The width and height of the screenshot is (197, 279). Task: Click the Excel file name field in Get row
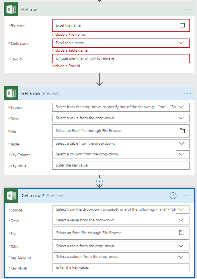[121, 25]
